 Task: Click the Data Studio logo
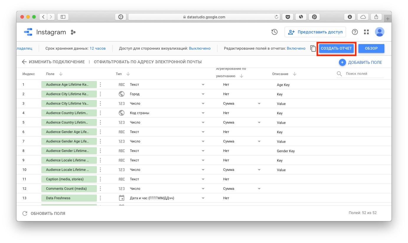point(28,32)
